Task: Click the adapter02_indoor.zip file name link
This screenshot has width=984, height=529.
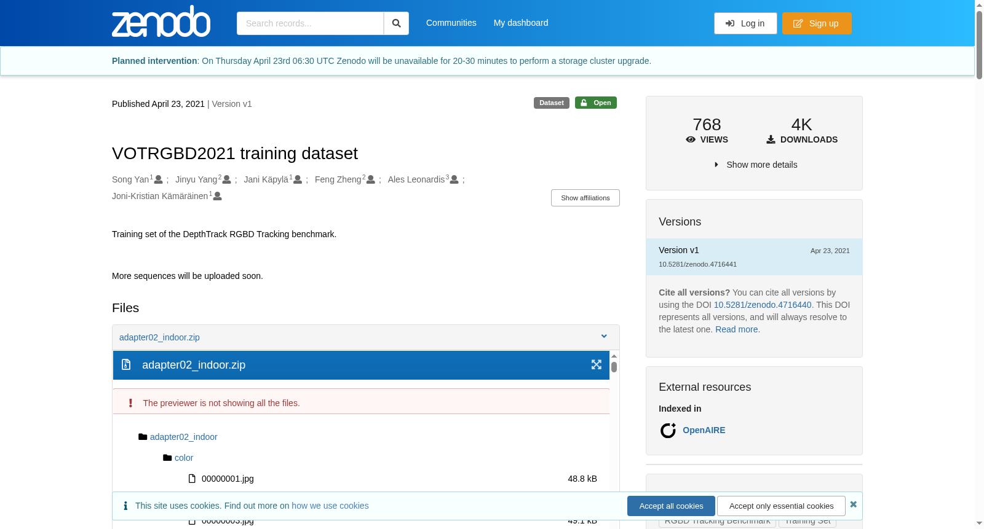Action: (x=159, y=337)
